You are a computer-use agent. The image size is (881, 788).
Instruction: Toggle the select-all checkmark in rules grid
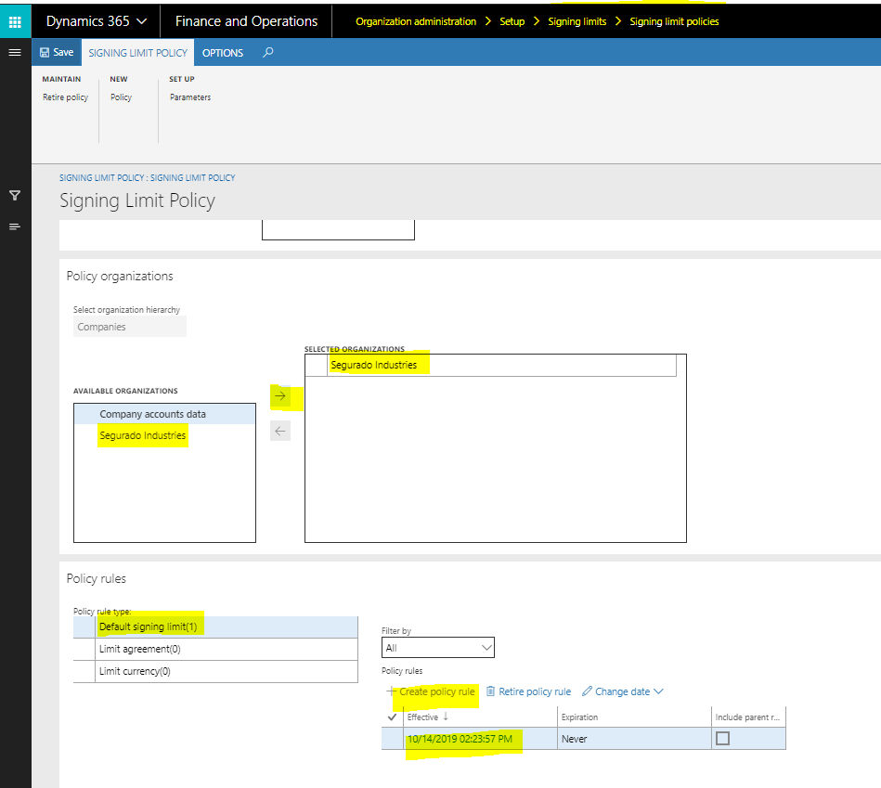click(392, 717)
